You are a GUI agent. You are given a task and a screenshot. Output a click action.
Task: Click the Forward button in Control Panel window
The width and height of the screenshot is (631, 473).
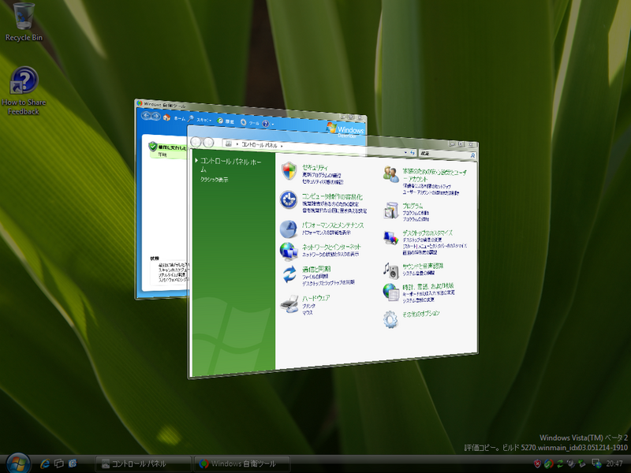pyautogui.click(x=208, y=143)
